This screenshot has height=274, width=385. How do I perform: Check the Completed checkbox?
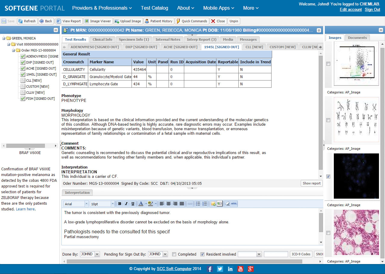(x=174, y=254)
